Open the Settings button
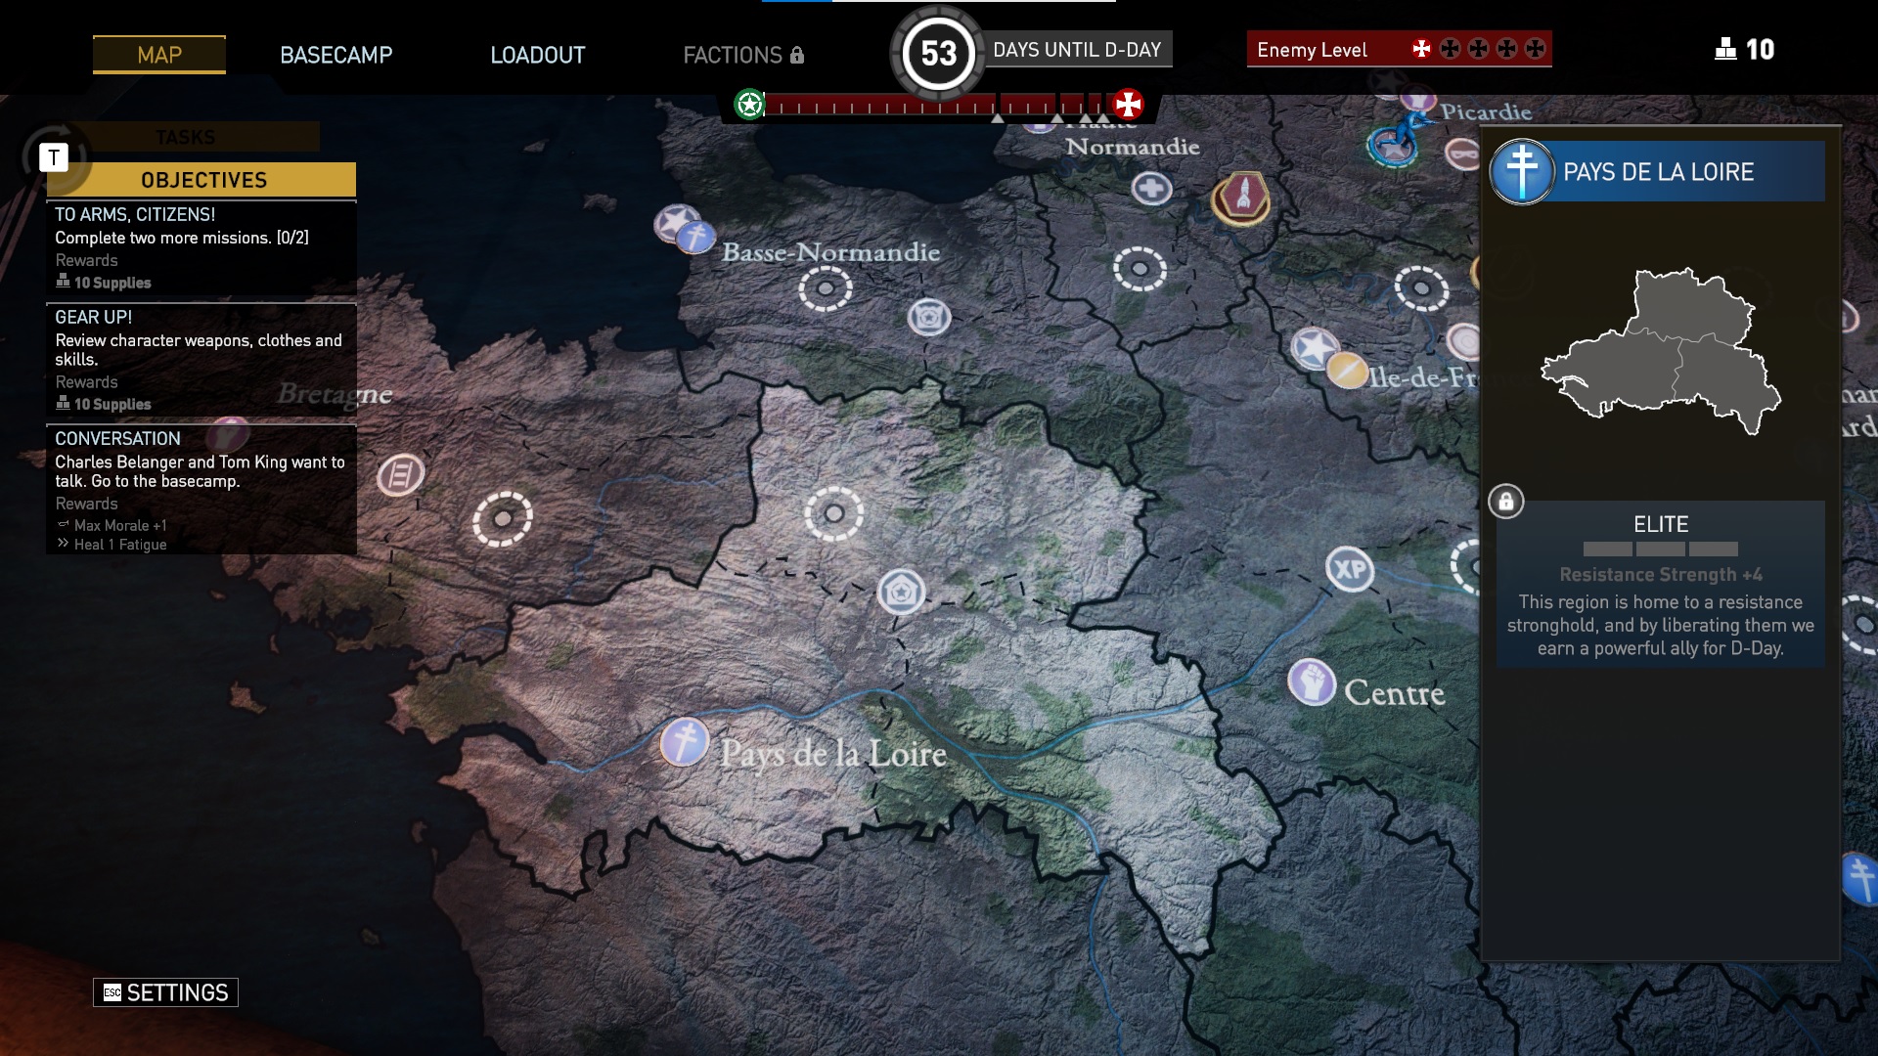1878x1056 pixels. point(165,992)
